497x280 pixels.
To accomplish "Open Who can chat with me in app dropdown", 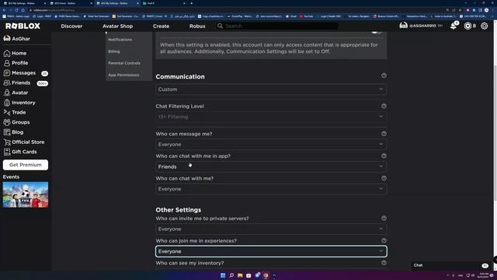I will 271,166.
